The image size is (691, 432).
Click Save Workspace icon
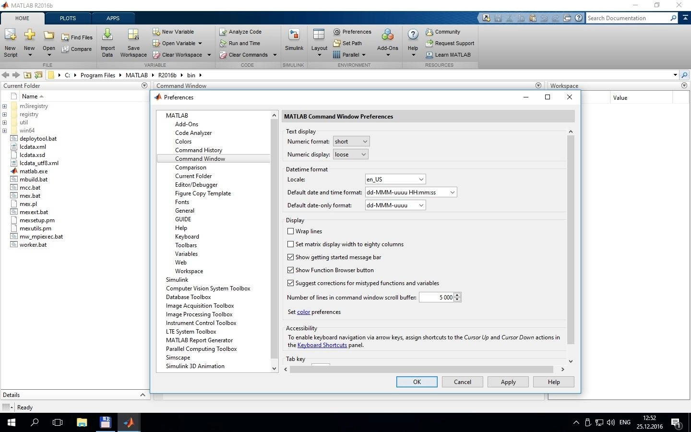click(133, 35)
